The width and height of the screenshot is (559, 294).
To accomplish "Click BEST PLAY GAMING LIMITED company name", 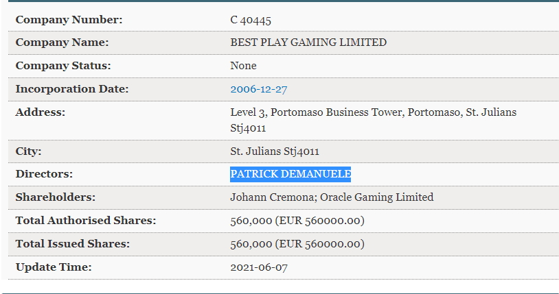I will pos(308,42).
